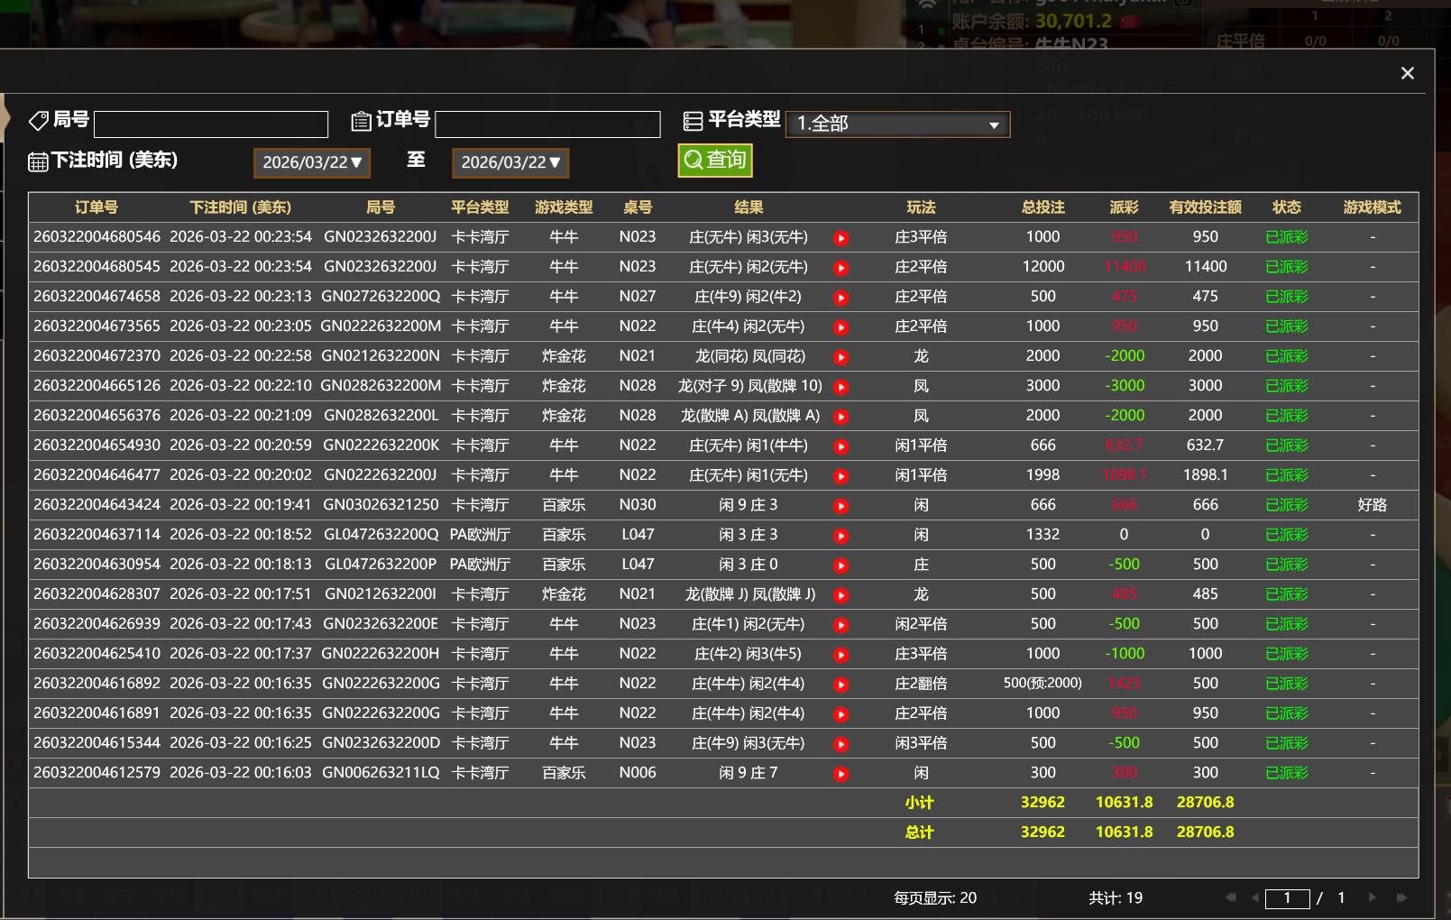Click the calendar icon beside 下注时间

(38, 161)
